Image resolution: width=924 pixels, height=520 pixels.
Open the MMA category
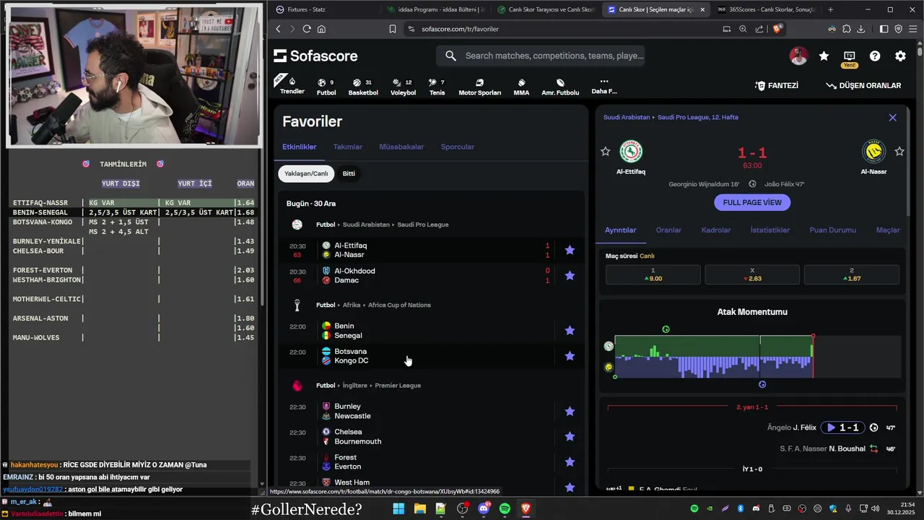521,87
